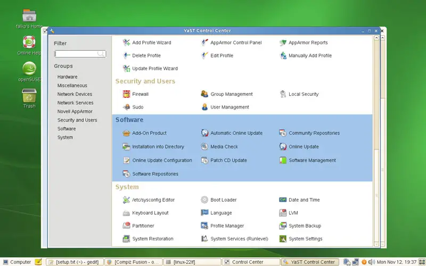This screenshot has width=426, height=266.
Task: Click the Local Security icon
Action: click(283, 94)
